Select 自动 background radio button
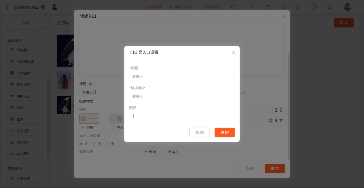 click(x=146, y=152)
